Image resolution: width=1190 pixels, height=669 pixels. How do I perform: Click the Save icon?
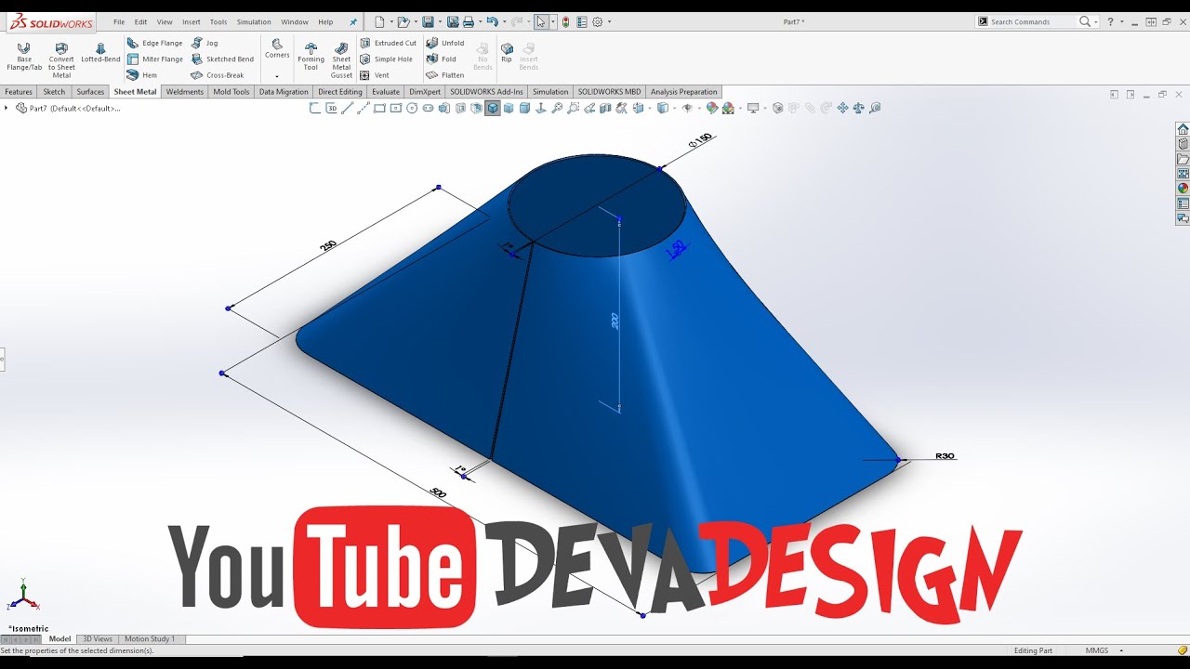point(428,21)
